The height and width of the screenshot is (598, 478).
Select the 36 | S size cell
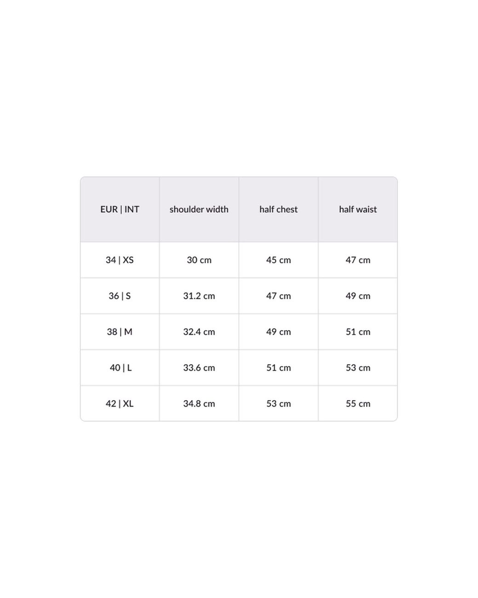point(119,296)
